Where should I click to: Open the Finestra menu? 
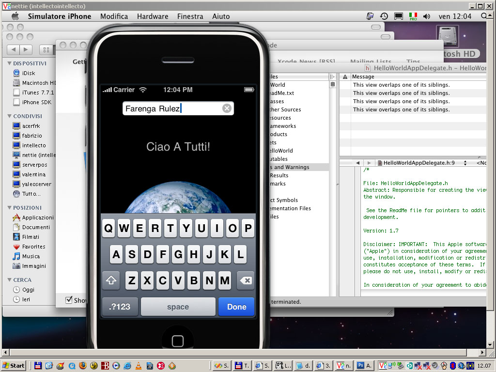point(190,16)
